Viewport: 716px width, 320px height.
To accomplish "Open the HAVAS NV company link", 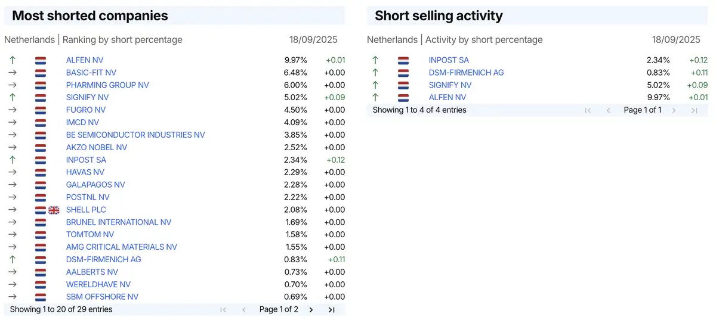I will point(85,173).
